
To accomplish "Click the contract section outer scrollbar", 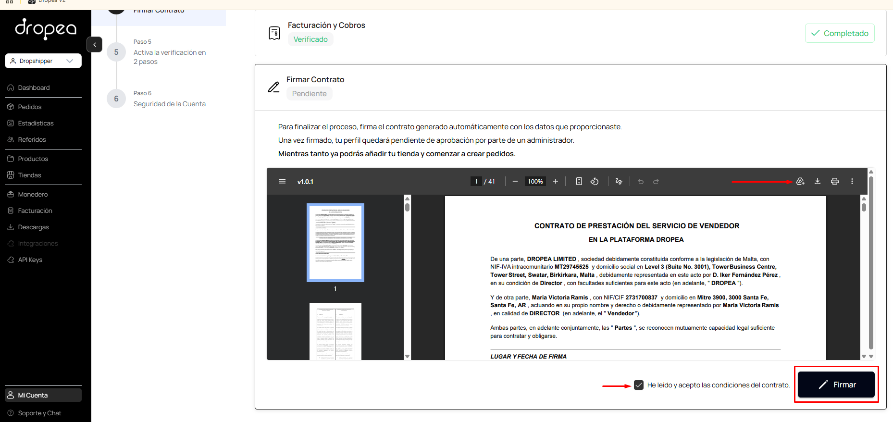I will [871, 263].
